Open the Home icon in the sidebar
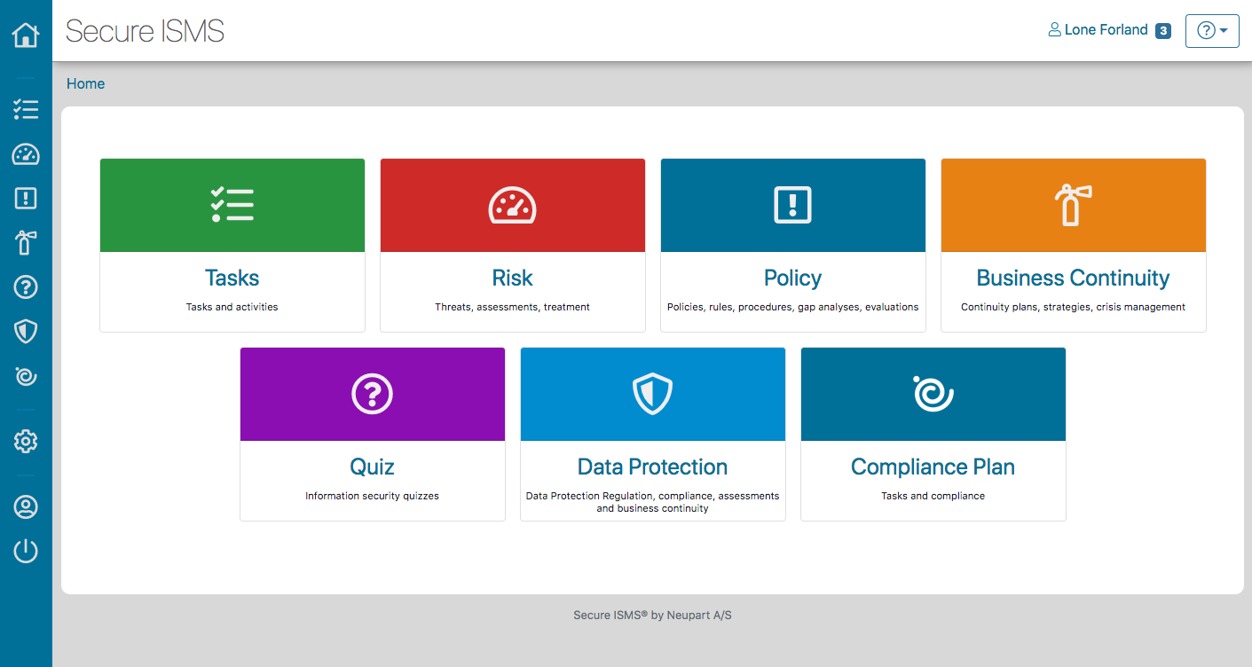Screen dimensions: 1252x667 point(26,35)
